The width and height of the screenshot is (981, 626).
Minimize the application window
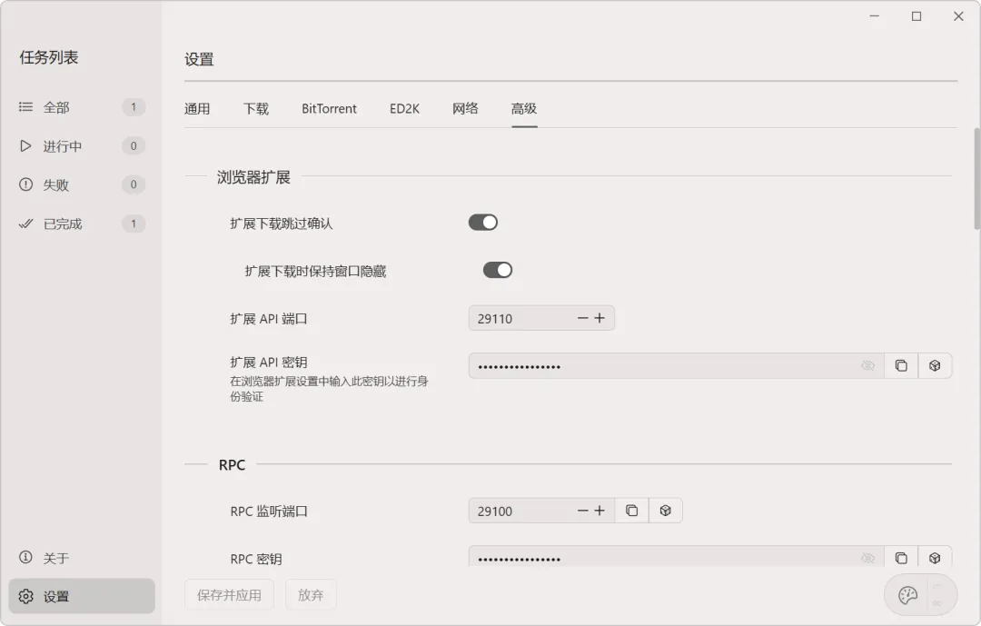tap(875, 16)
